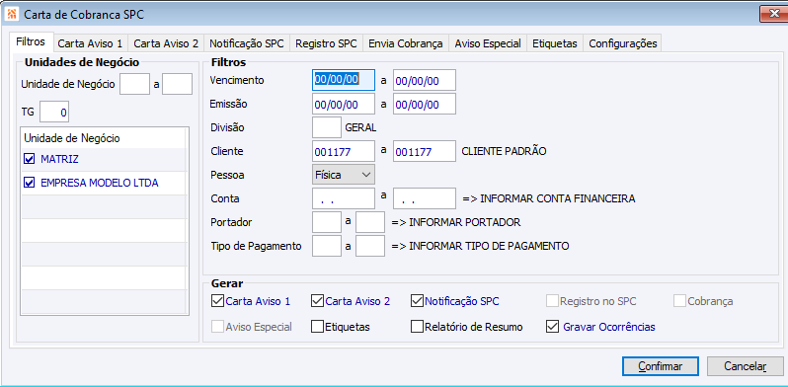Click the Cancelar button
The width and height of the screenshot is (788, 387).
tap(745, 366)
